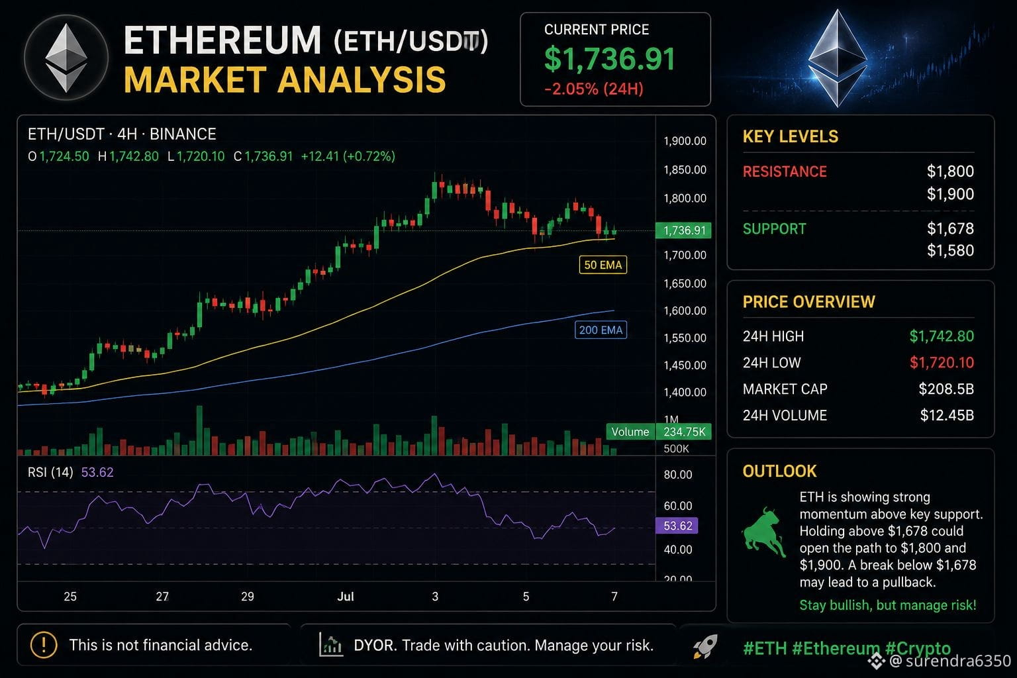Click the purple 53.62 RSI axis tag
This screenshot has width=1017, height=678.
pos(677,526)
